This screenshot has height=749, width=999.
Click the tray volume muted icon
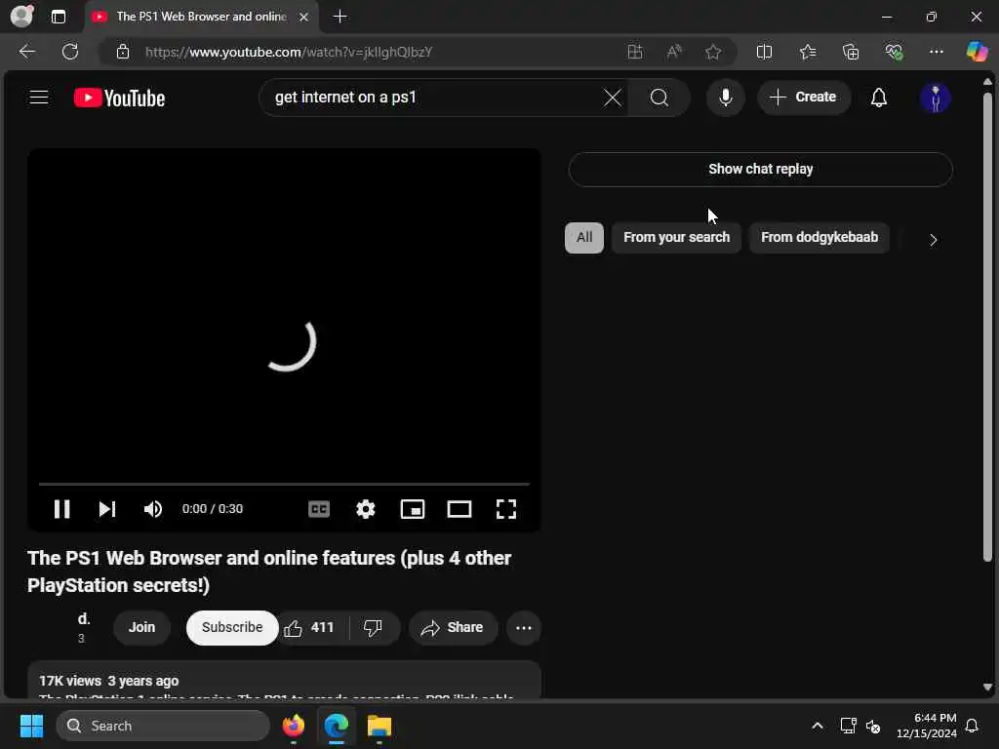873,726
